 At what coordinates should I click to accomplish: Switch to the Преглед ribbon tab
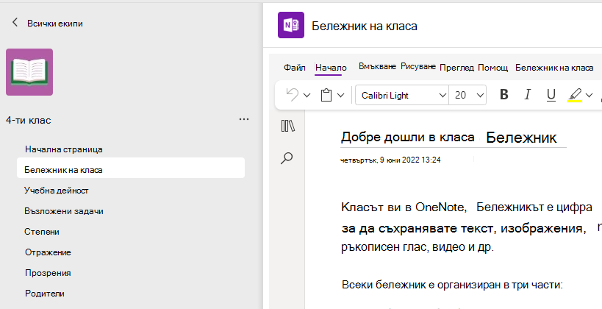[x=457, y=68]
